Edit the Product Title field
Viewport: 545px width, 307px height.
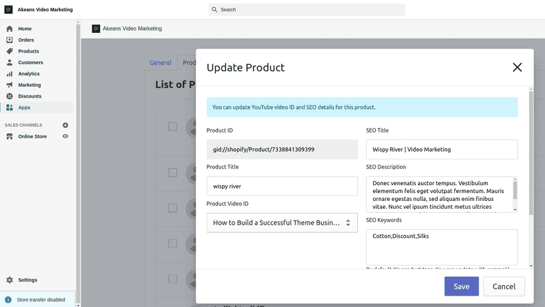(x=282, y=186)
